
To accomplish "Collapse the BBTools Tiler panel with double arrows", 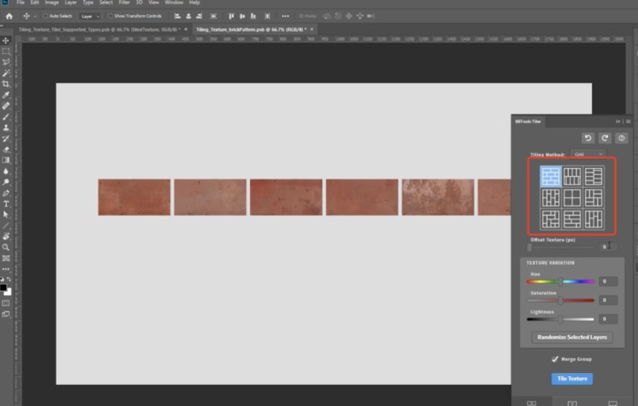I will pyautogui.click(x=618, y=121).
